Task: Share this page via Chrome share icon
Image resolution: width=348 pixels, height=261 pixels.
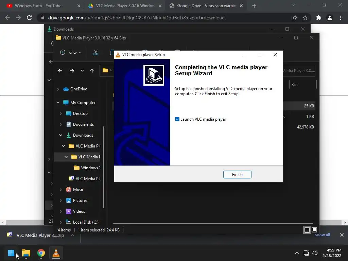Action: [x=294, y=18]
